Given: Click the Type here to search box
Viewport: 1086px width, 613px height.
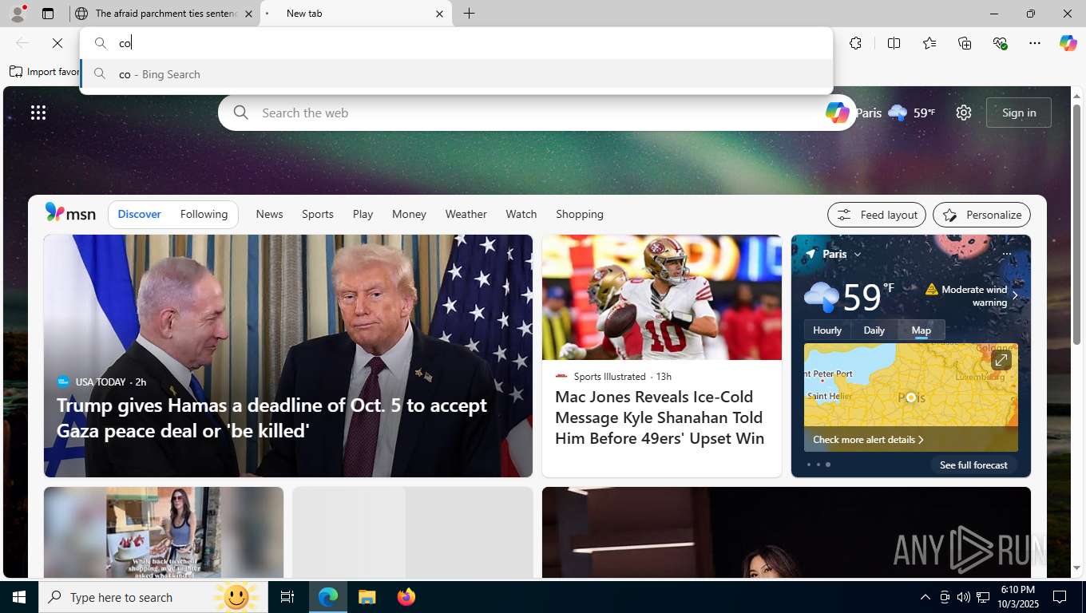Looking at the screenshot, I should pyautogui.click(x=152, y=597).
